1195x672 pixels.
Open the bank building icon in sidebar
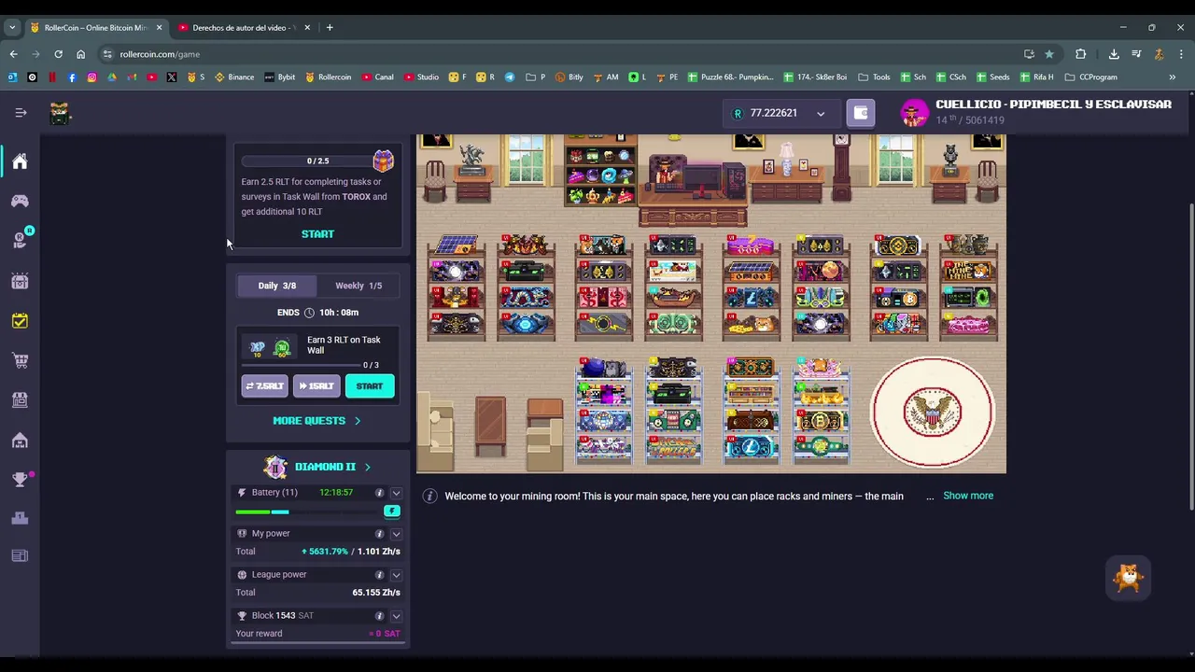20,440
